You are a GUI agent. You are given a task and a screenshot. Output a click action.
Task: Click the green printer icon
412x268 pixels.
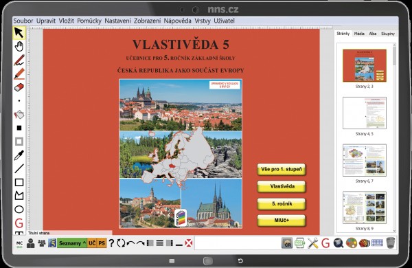300,243
